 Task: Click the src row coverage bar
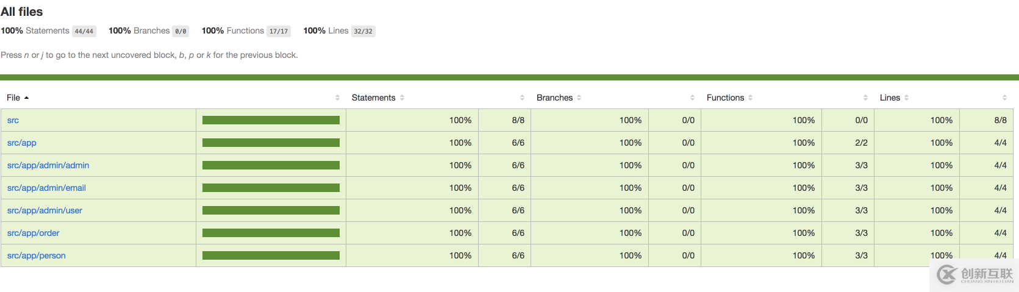(x=271, y=120)
